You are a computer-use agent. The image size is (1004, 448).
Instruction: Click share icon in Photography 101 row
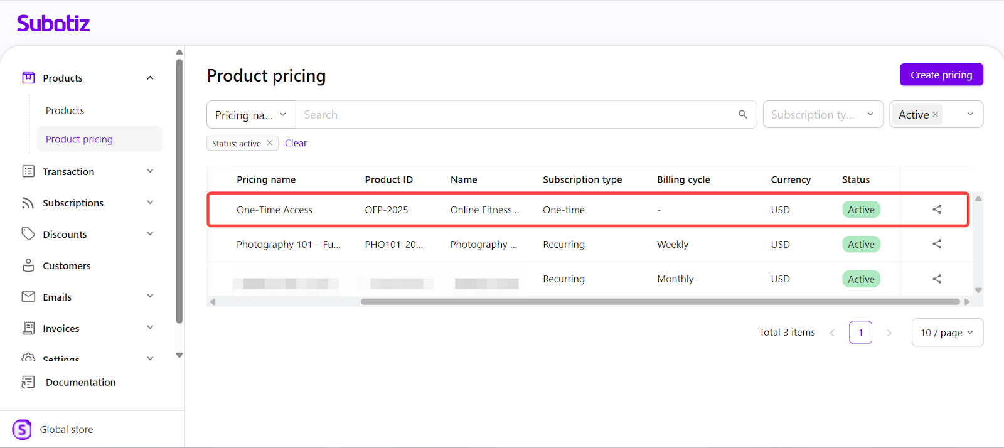[937, 244]
